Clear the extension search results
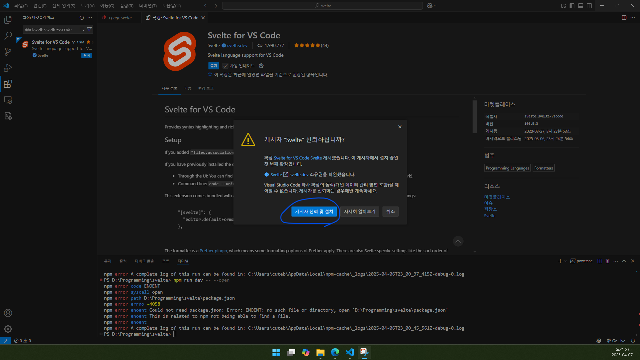Image resolution: width=640 pixels, height=360 pixels. (82, 29)
